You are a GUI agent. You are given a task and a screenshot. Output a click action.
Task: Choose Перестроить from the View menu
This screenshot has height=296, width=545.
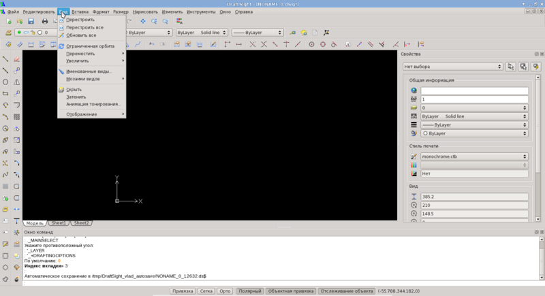coord(92,20)
